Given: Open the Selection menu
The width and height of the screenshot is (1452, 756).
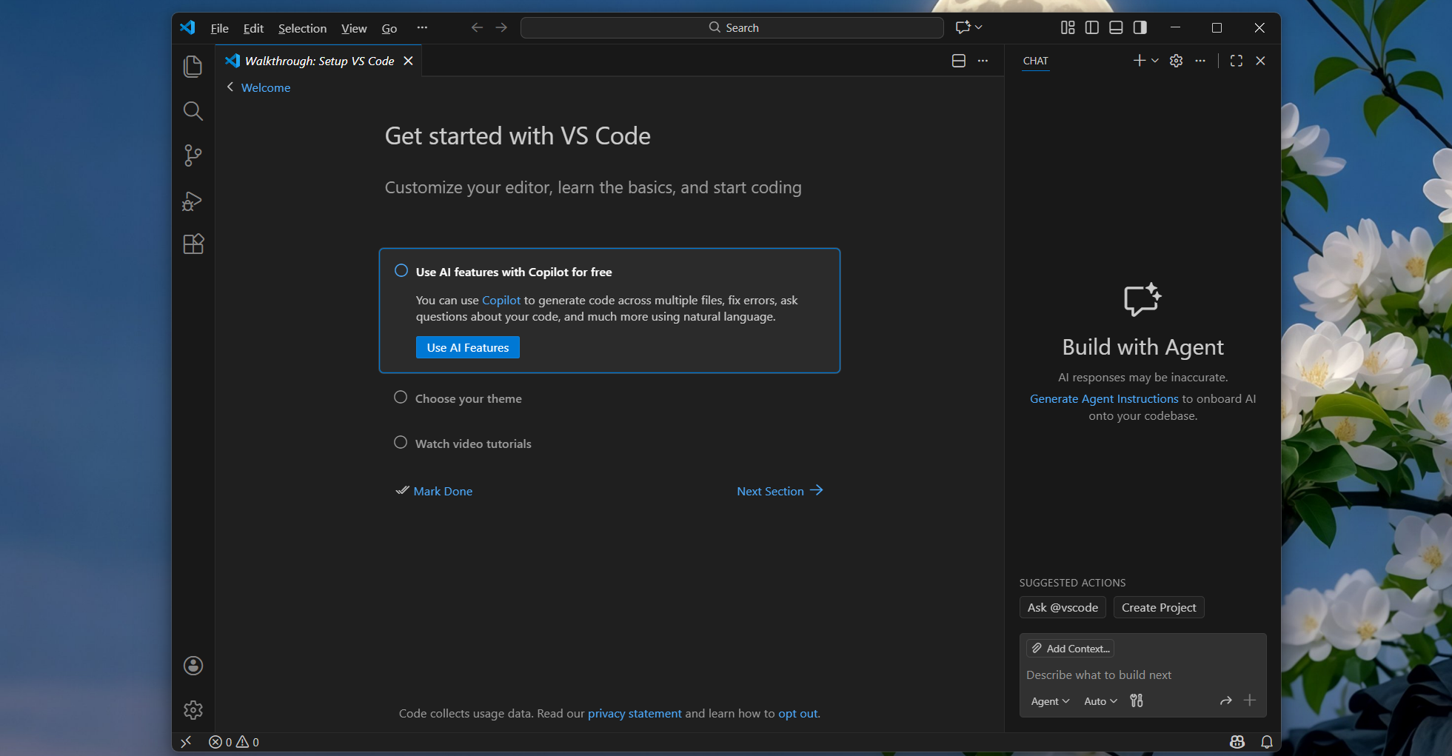Looking at the screenshot, I should tap(302, 28).
